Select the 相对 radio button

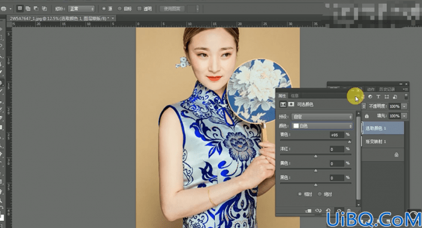pyautogui.click(x=300, y=194)
